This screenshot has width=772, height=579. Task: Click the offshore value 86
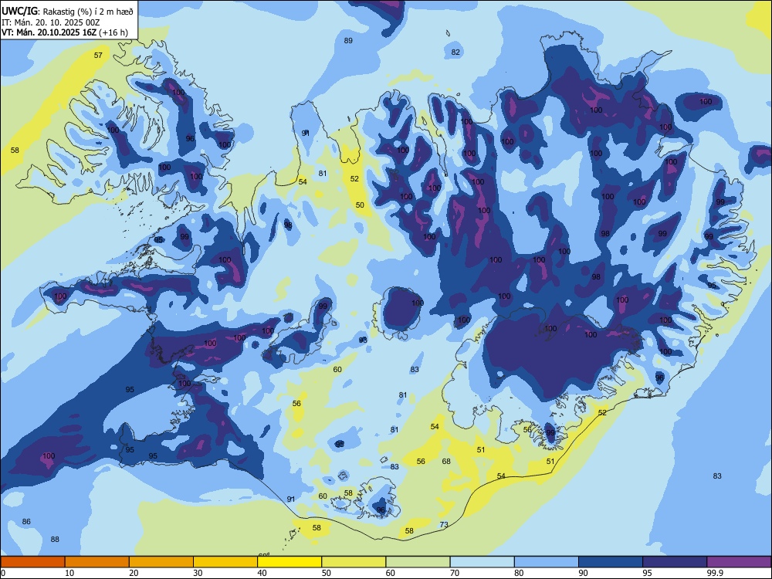26,521
